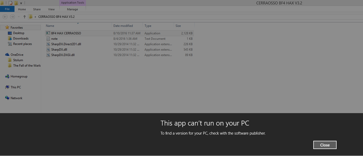The image size is (363, 156).
Task: Click the This PC computer icon
Action: click(x=7, y=87)
